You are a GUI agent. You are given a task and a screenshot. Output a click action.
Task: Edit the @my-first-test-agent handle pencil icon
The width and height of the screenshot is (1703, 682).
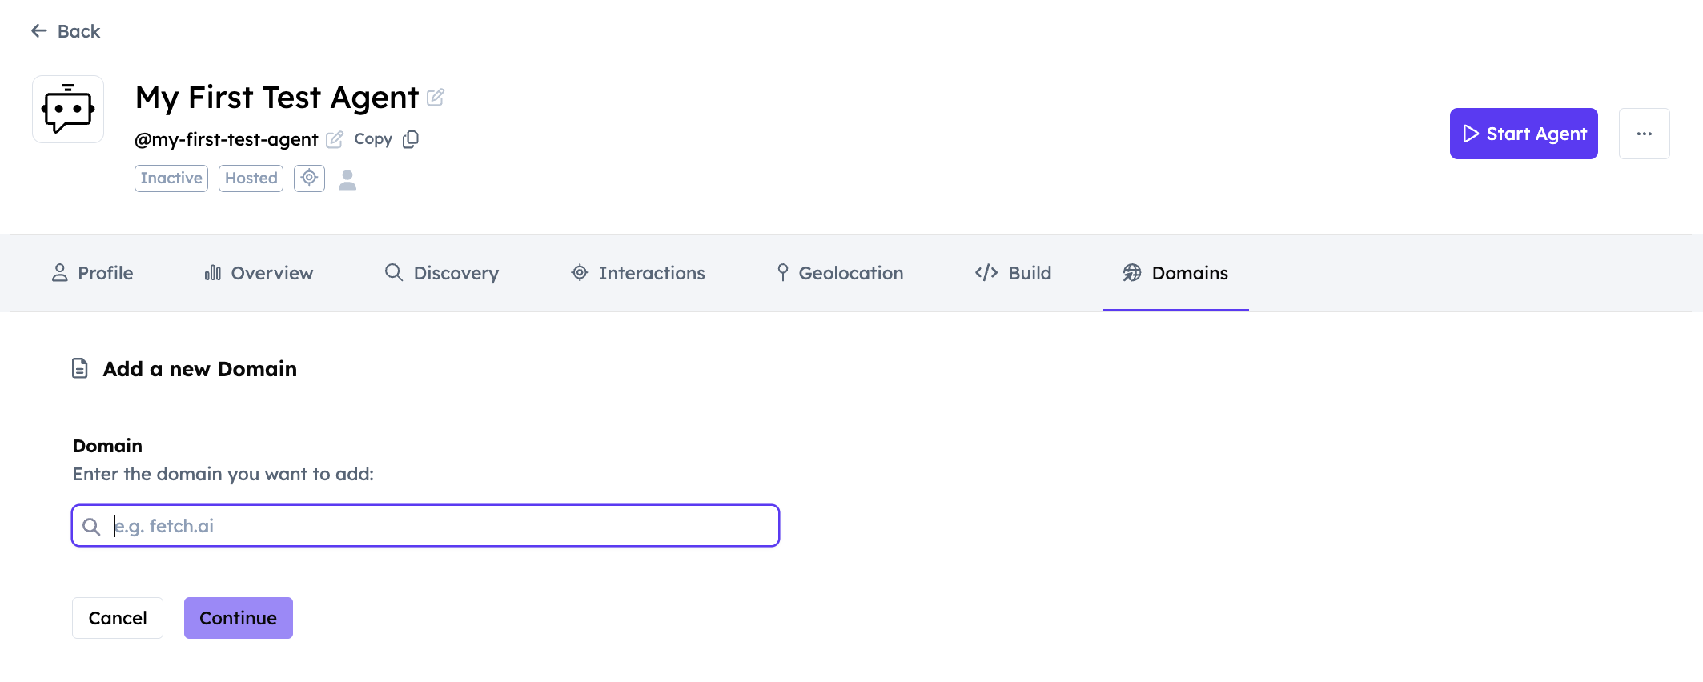point(335,140)
